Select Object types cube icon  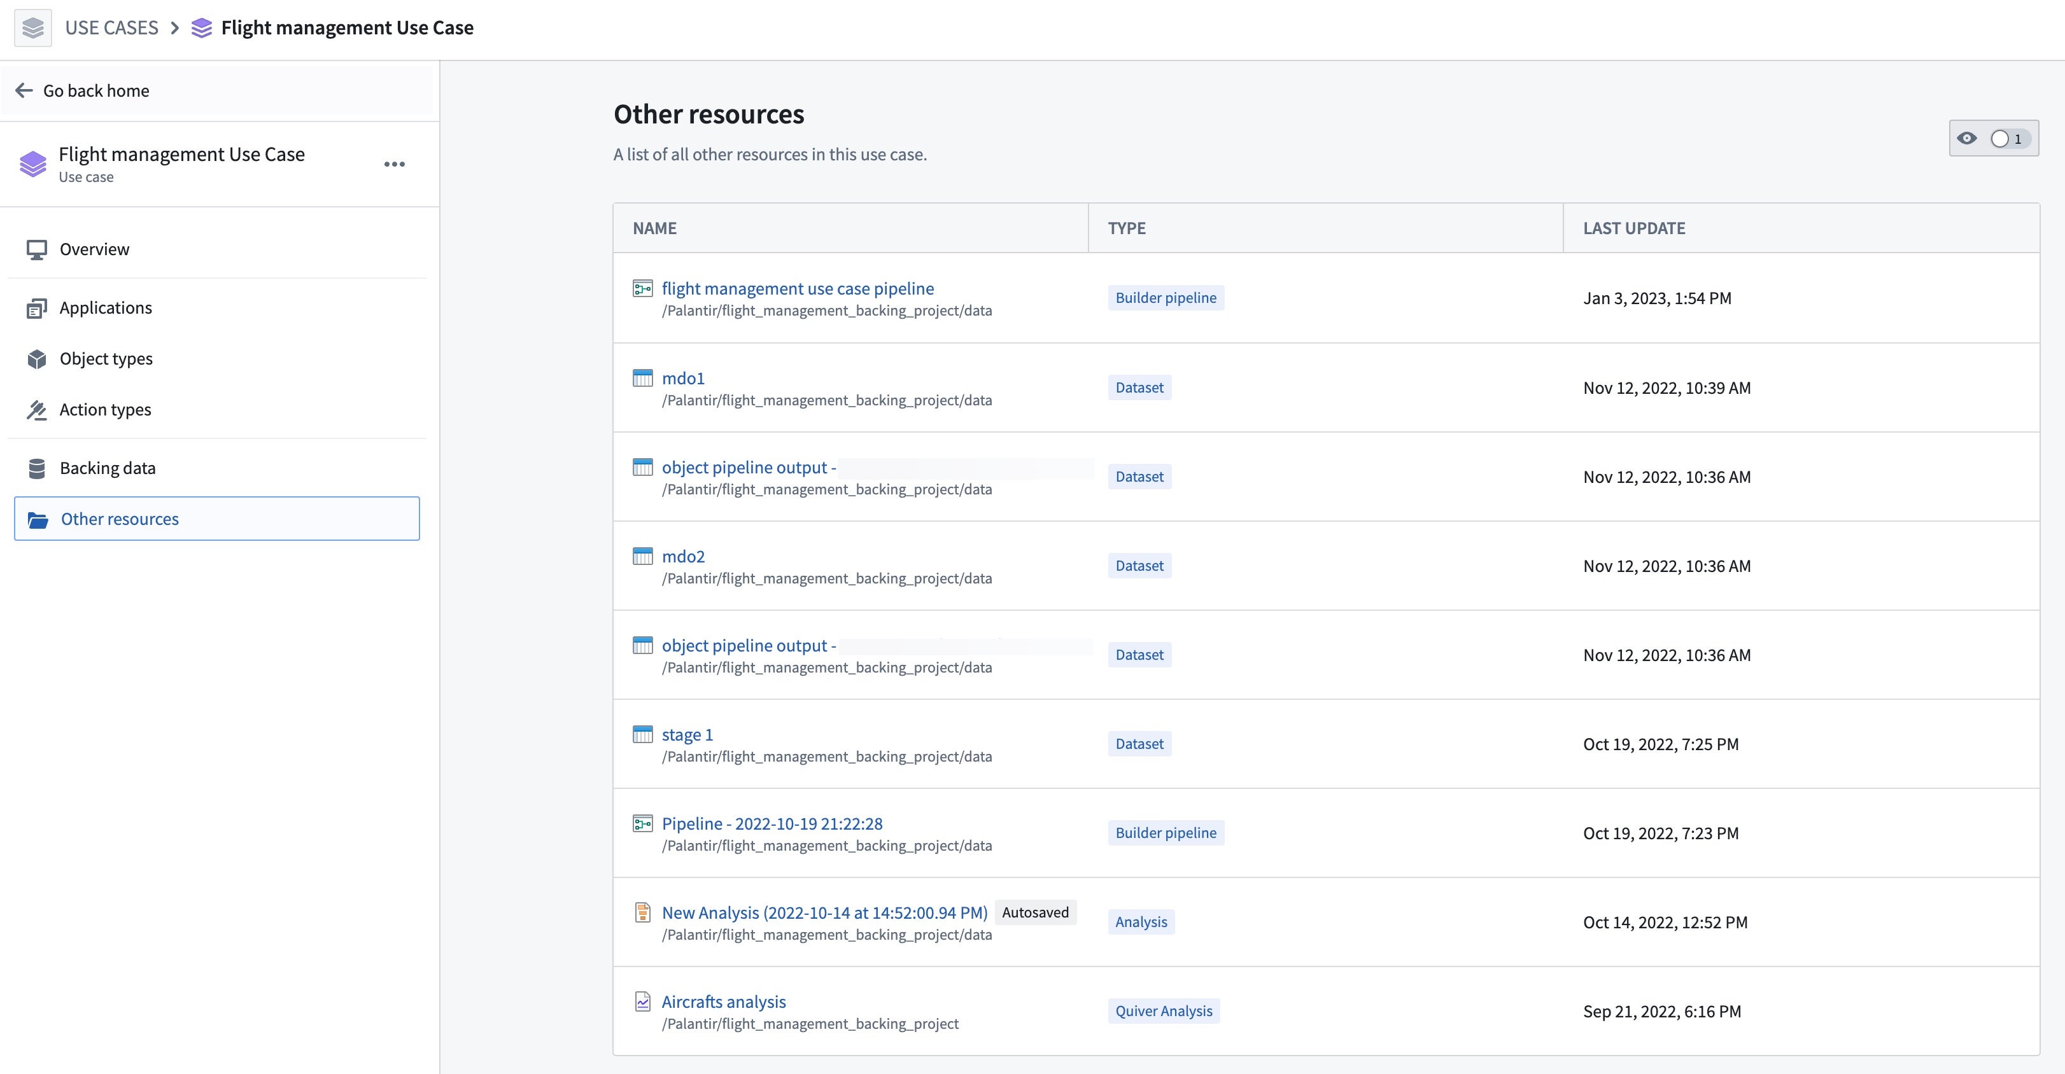pyautogui.click(x=37, y=359)
